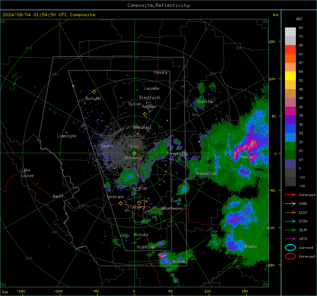This screenshot has width=317, height=296.
Task: Click the red forecast arrow in legend
Action: (x=290, y=195)
